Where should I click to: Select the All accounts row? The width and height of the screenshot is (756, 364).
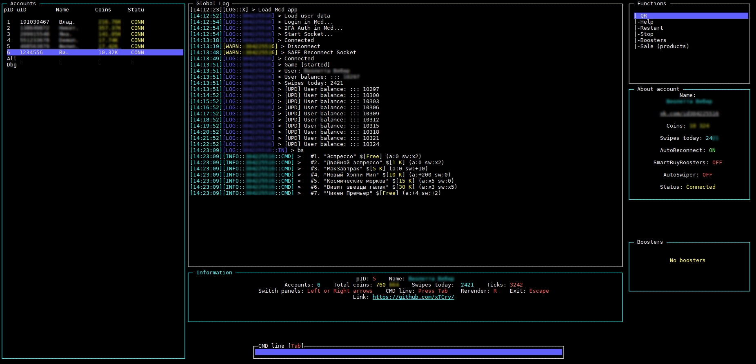tap(95, 59)
